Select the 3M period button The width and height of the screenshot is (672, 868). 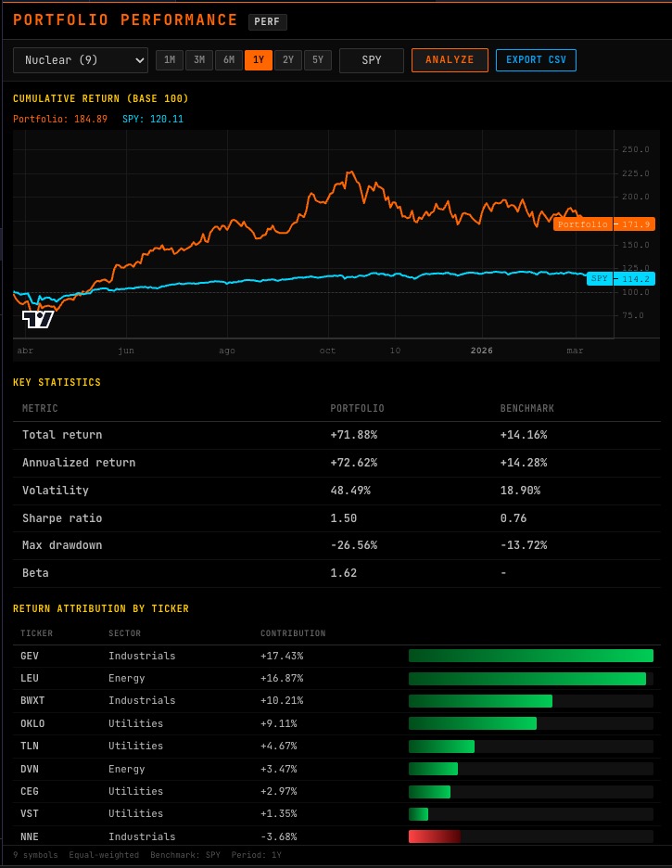199,59
